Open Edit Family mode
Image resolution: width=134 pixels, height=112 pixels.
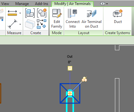[x=57, y=19]
